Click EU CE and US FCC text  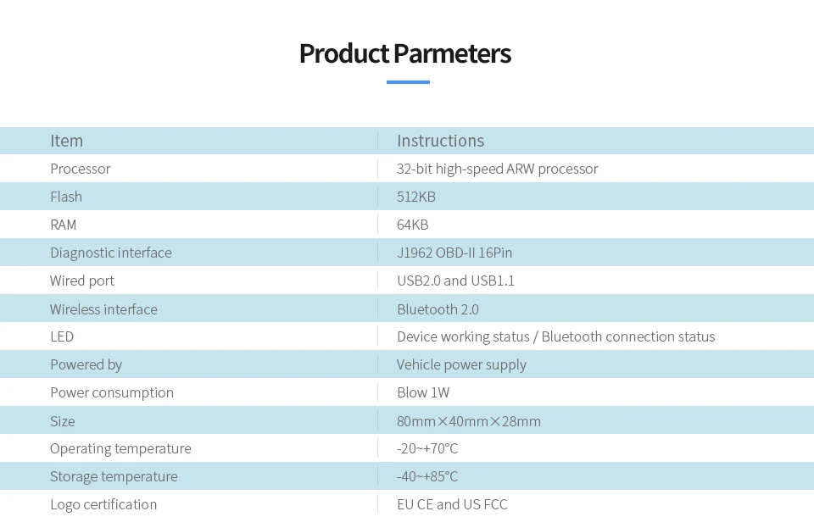[452, 504]
